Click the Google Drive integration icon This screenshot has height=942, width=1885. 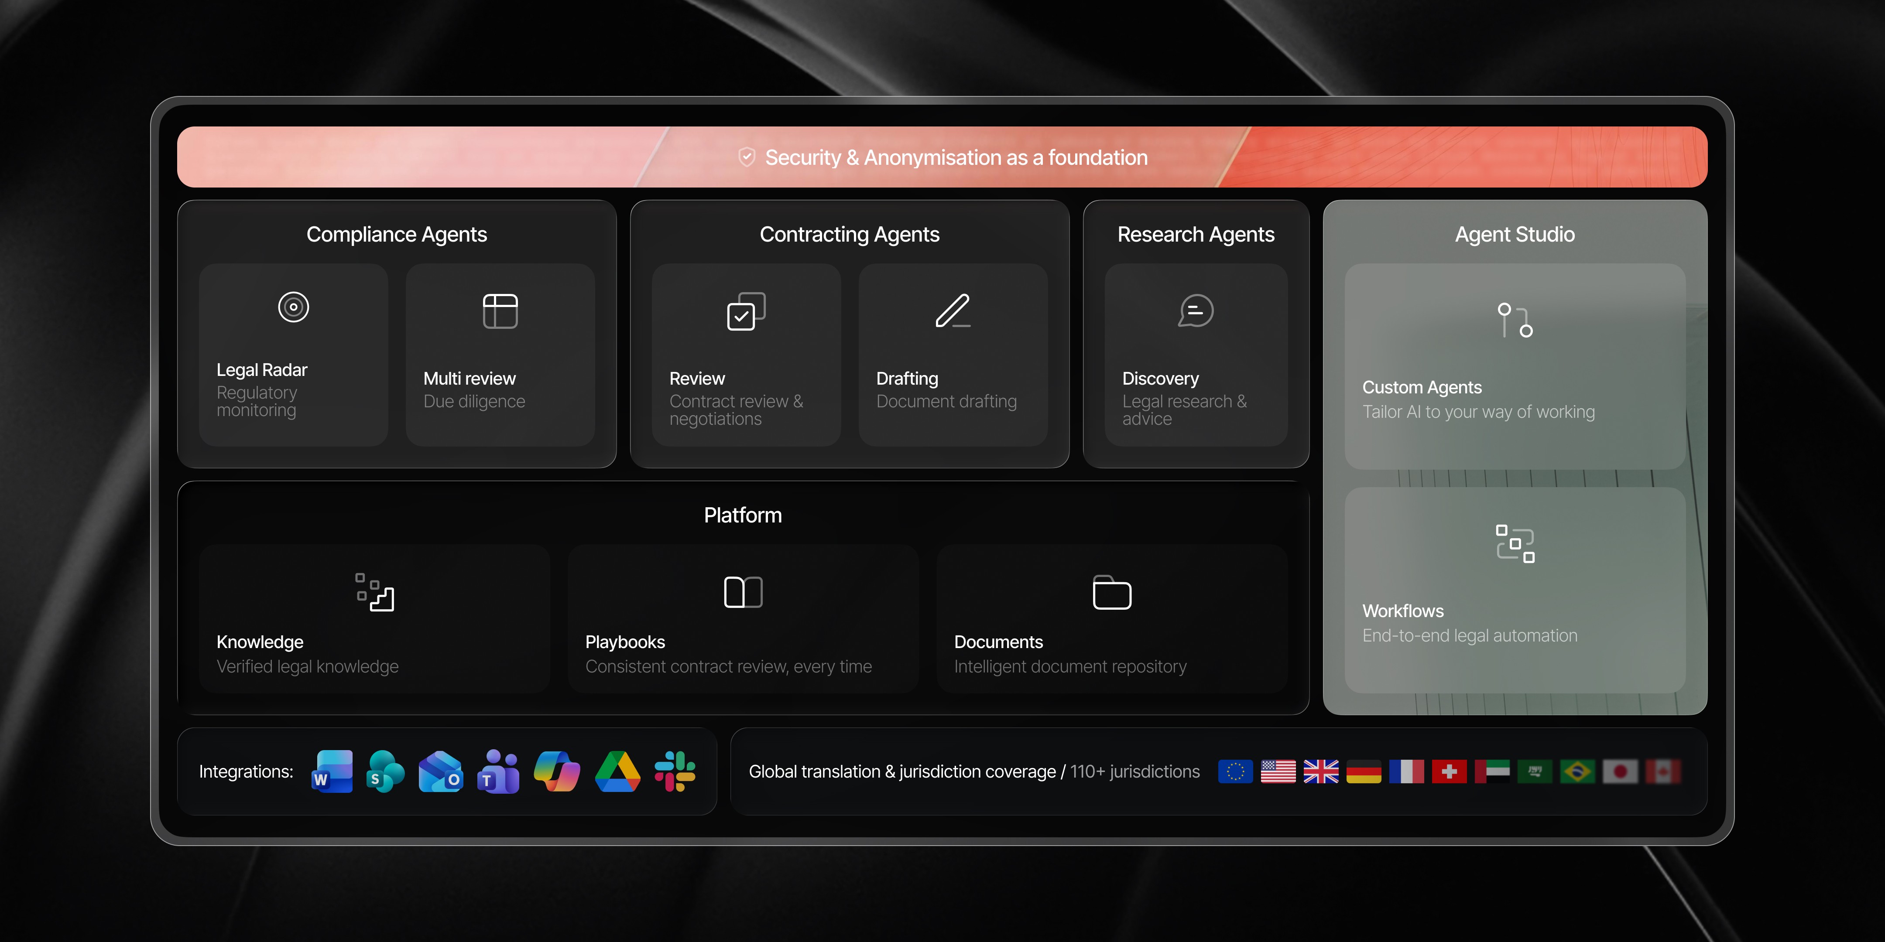pyautogui.click(x=616, y=771)
